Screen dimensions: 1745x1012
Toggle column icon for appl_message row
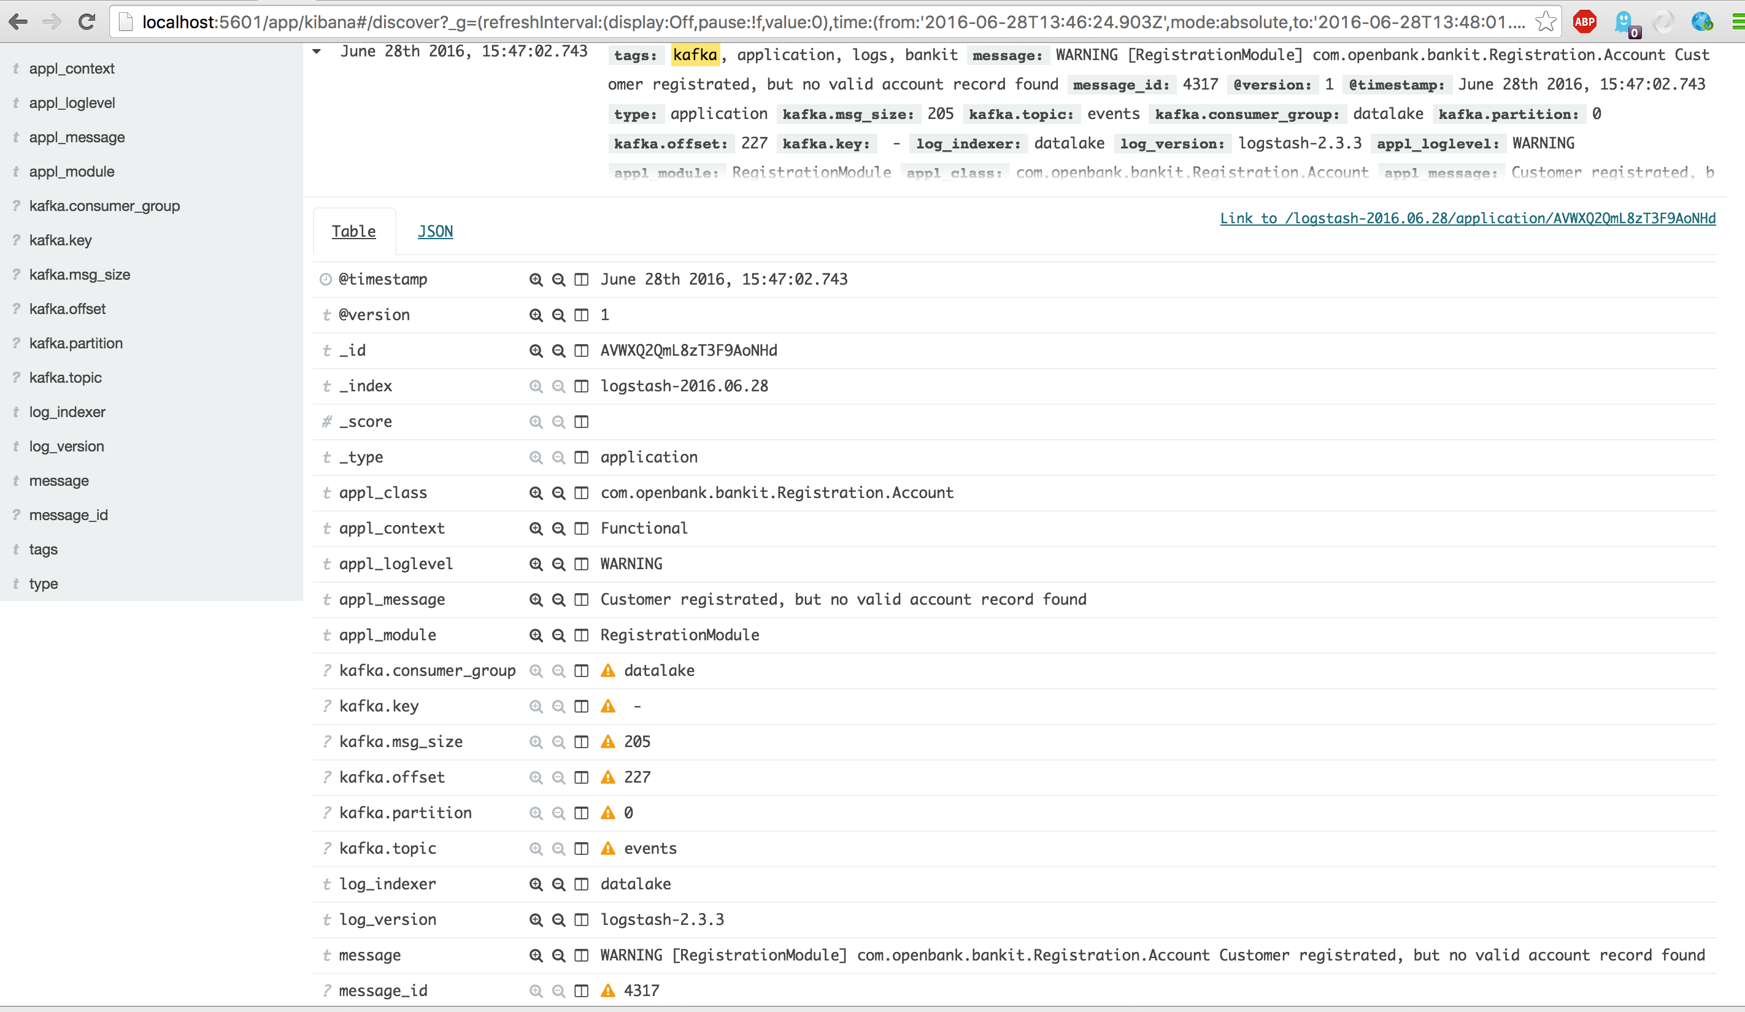tap(581, 599)
